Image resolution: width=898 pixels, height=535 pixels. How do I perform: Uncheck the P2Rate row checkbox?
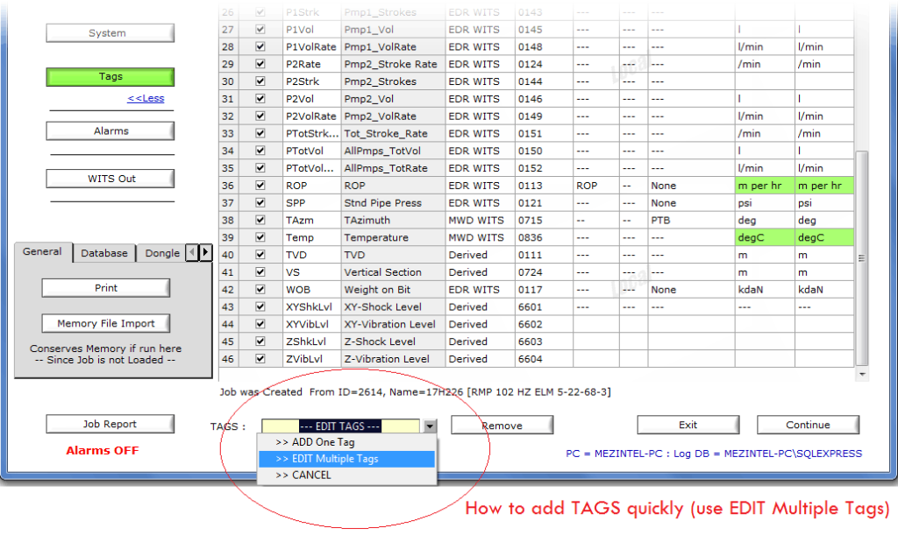click(259, 64)
